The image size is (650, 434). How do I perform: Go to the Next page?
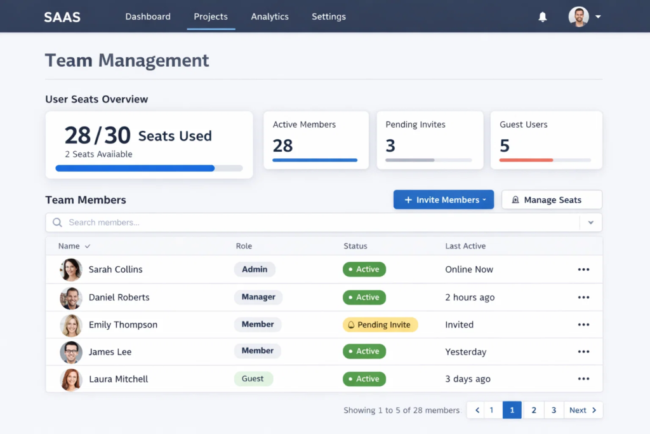(x=583, y=410)
